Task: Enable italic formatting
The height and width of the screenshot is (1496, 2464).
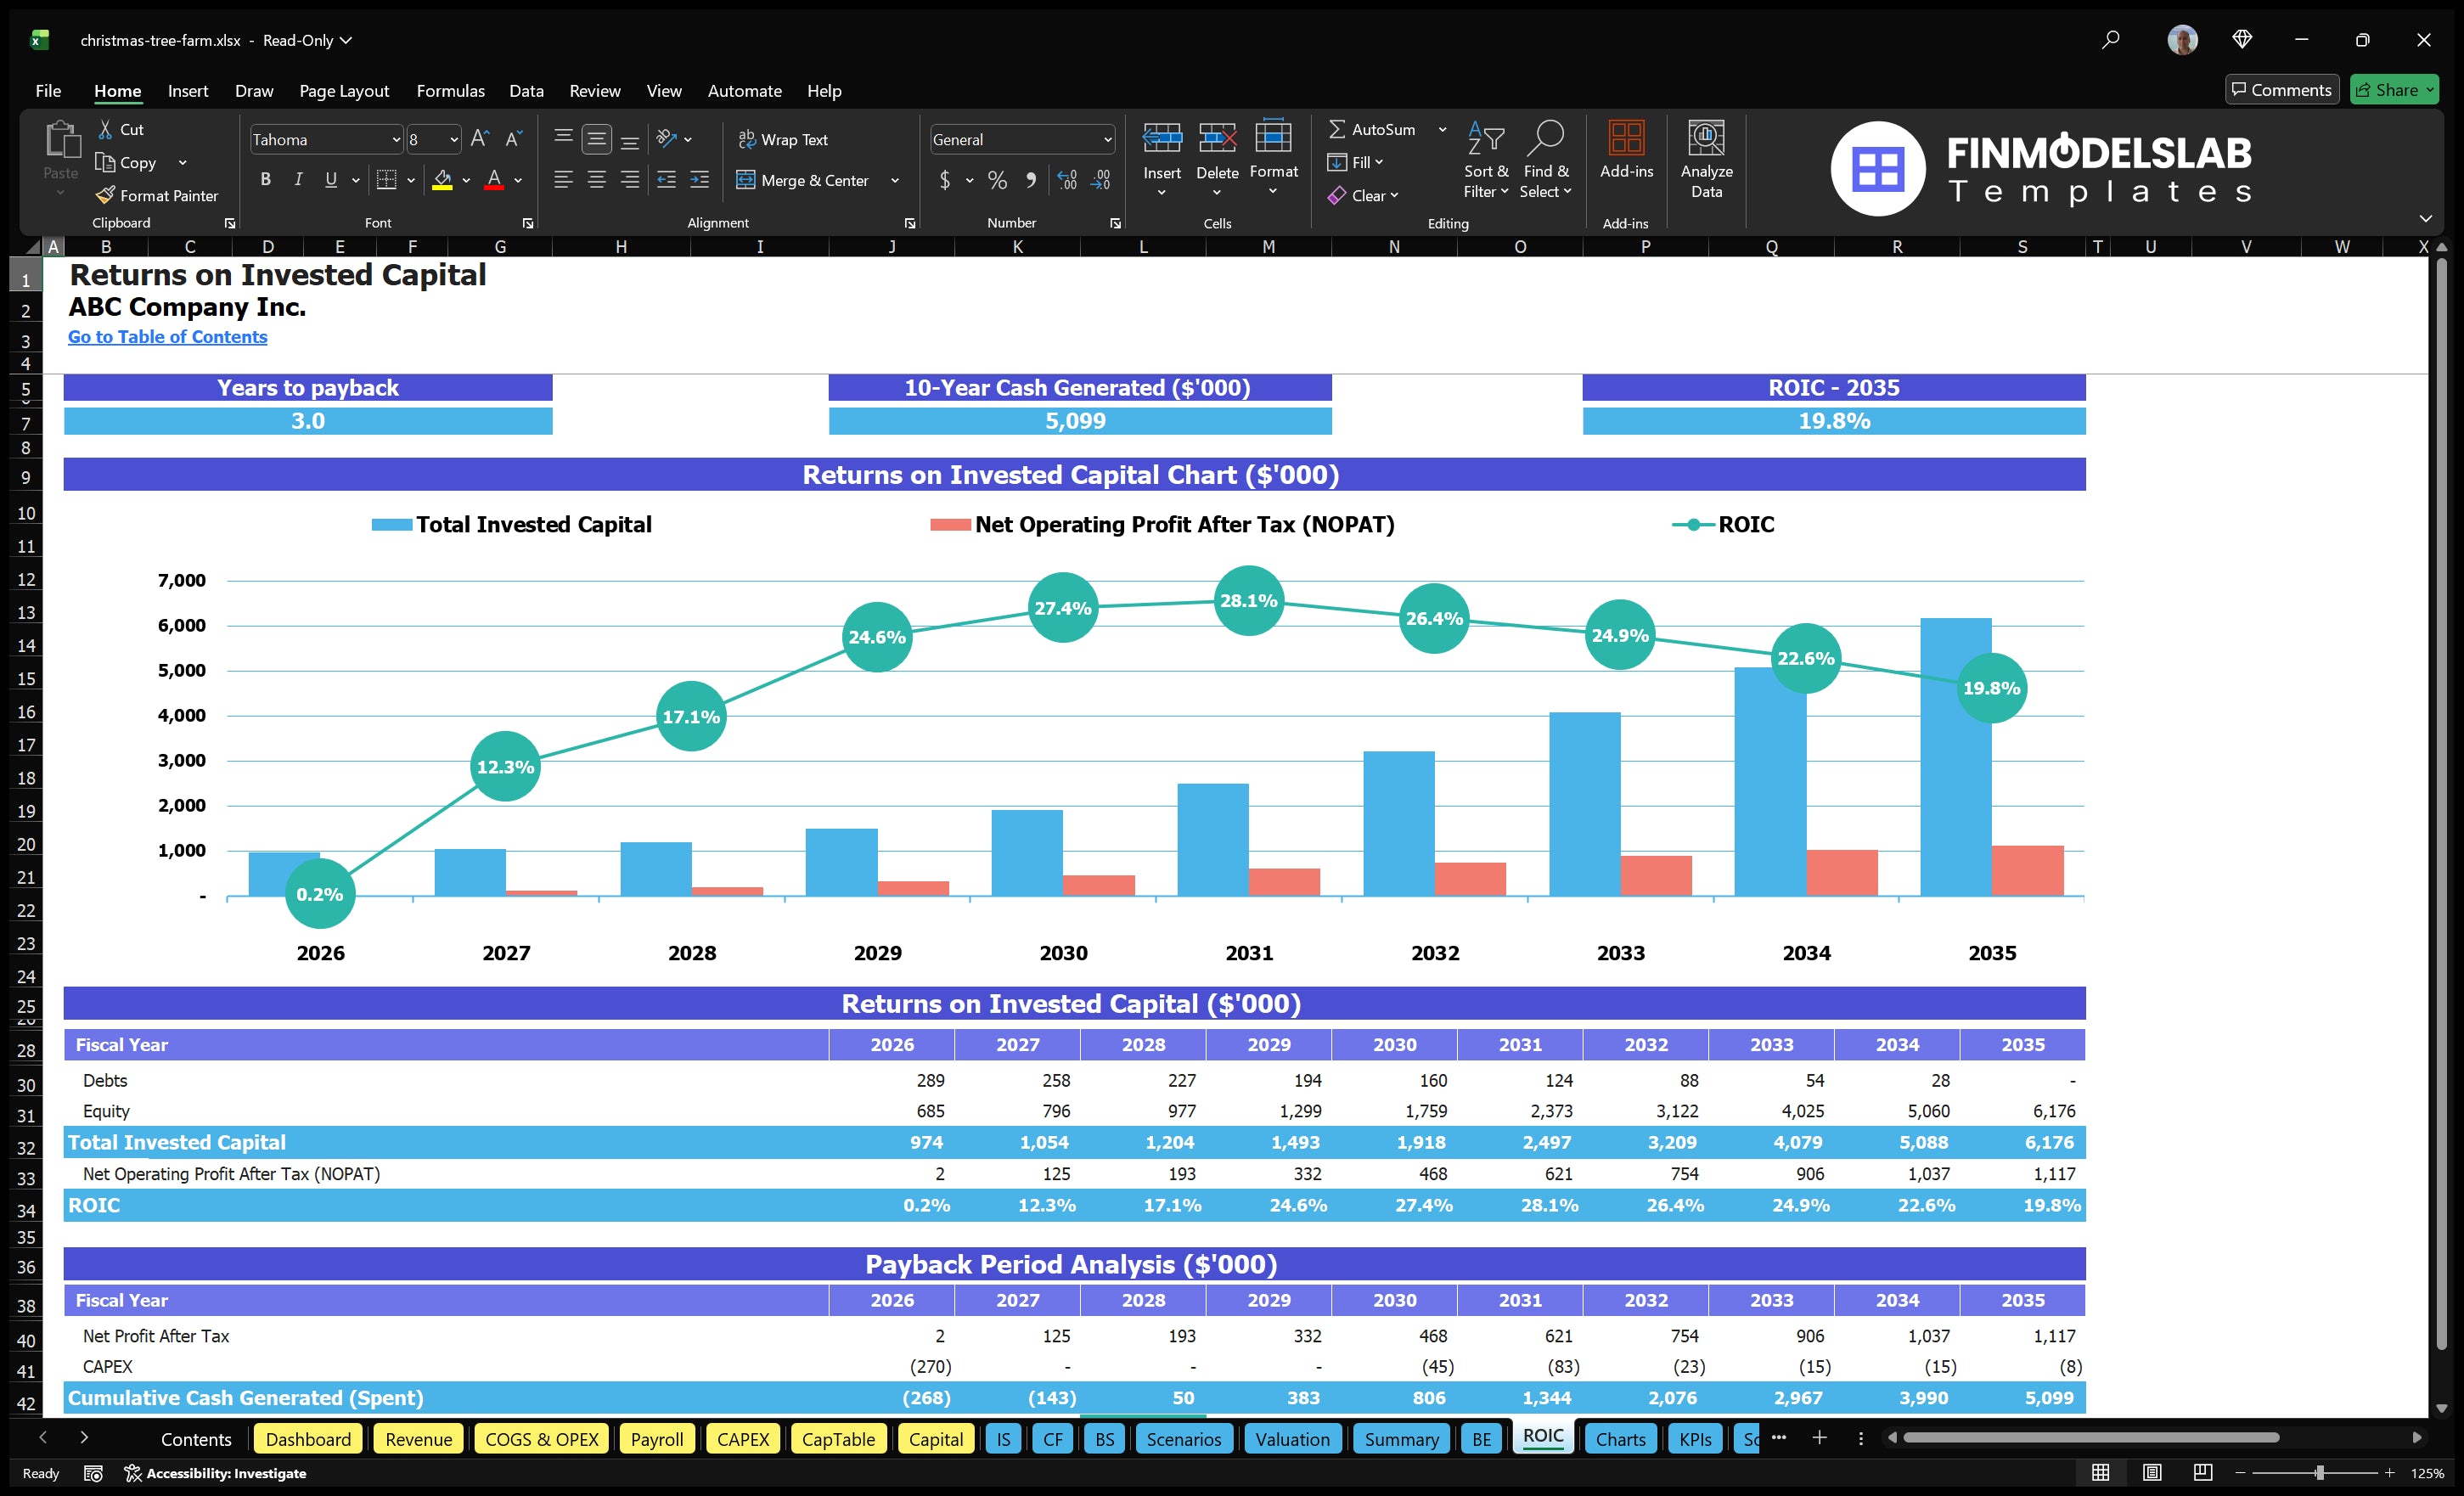Action: point(297,179)
